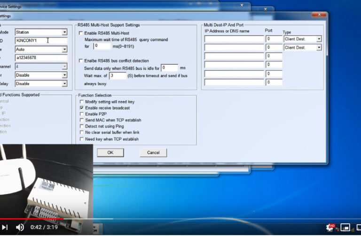This screenshot has width=361, height=236.
Task: Click the a12345678 password field
Action: click(x=41, y=58)
